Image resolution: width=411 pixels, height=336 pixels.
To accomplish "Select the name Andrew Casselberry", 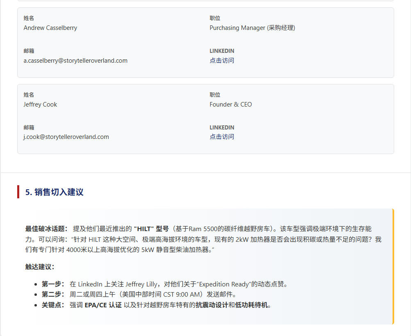I will point(50,28).
